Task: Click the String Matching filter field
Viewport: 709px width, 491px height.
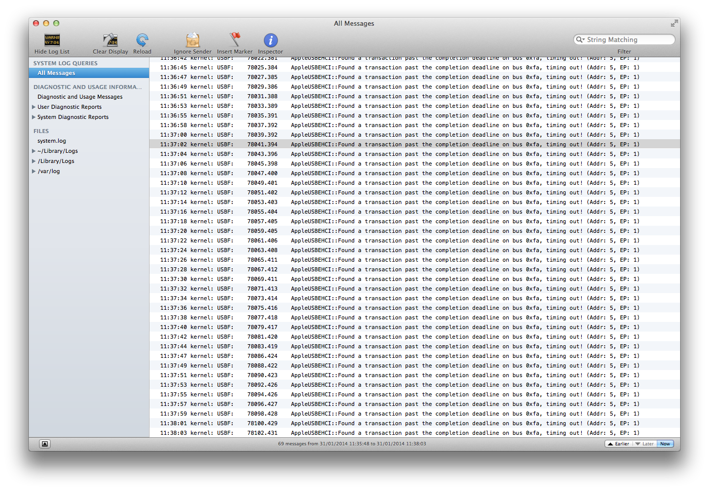Action: click(624, 39)
